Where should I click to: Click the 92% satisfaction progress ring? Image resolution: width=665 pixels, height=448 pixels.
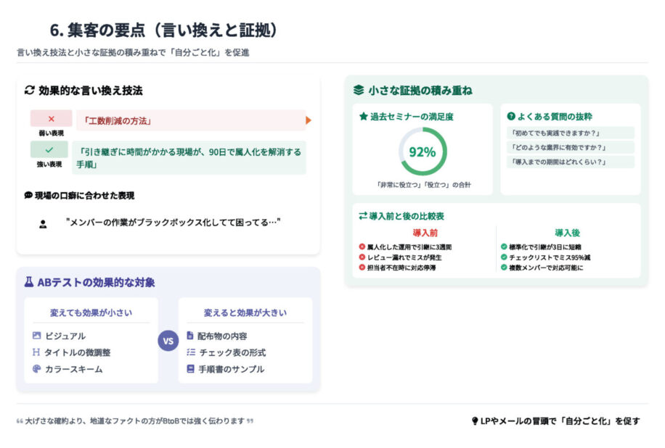(423, 152)
